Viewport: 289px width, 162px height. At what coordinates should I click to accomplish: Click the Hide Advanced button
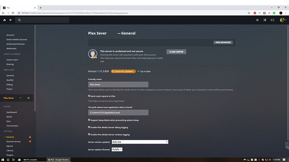point(223,43)
